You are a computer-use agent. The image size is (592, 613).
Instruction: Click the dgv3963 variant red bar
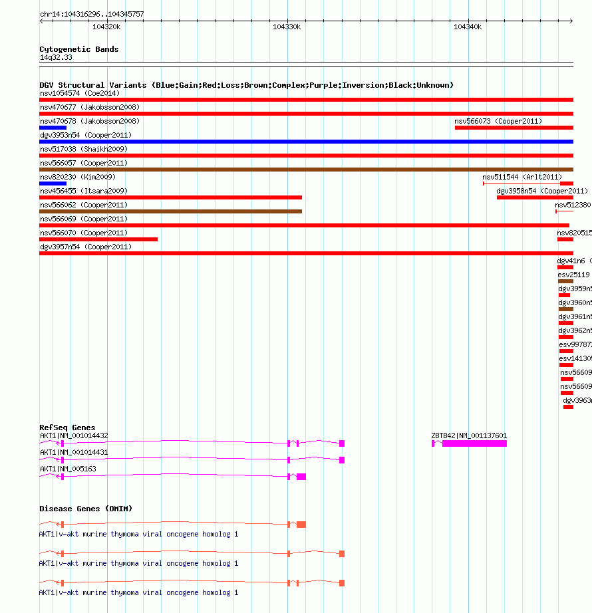(x=568, y=407)
